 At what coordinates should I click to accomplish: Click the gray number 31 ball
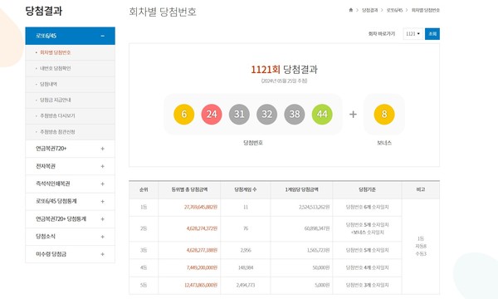coord(239,114)
